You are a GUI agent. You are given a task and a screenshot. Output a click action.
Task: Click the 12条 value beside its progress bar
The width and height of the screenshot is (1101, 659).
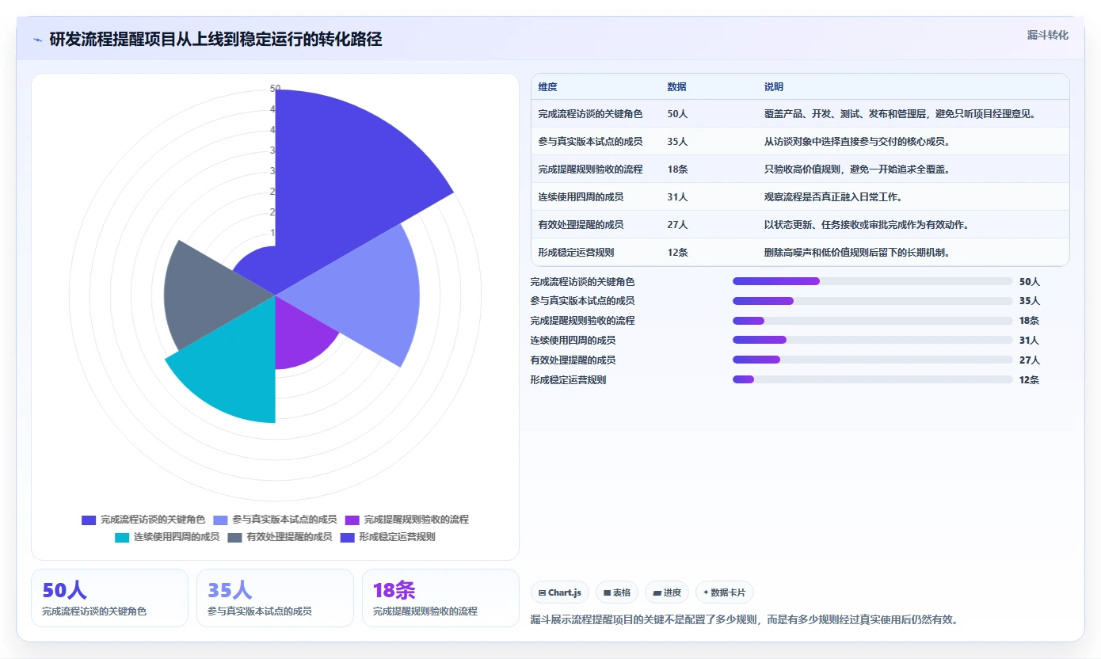pyautogui.click(x=1030, y=379)
